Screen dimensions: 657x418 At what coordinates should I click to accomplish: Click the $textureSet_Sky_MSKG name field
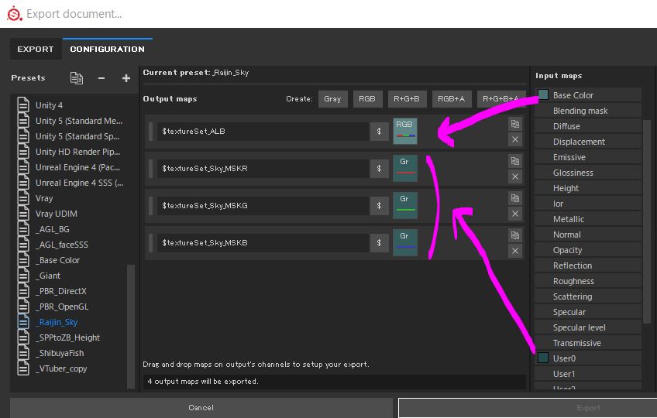(x=262, y=206)
